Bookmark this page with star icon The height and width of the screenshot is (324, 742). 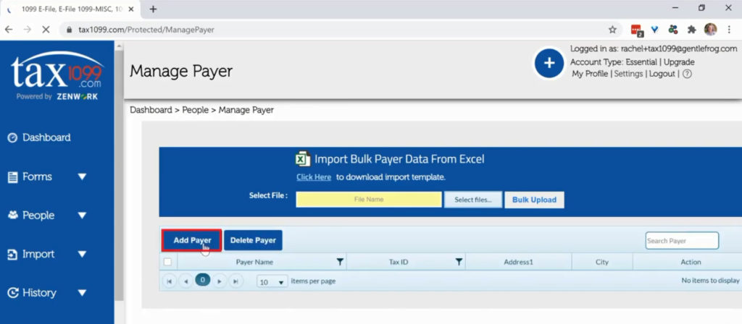(x=612, y=30)
